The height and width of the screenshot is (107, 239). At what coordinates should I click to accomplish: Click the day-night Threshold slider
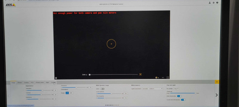pos(183,93)
